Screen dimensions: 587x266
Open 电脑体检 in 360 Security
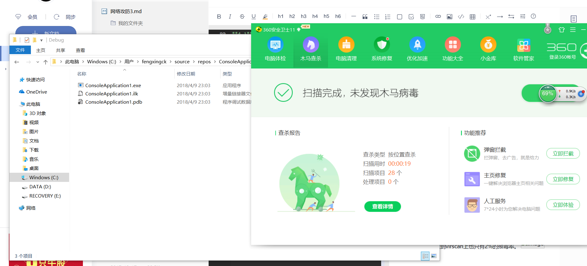click(x=275, y=49)
